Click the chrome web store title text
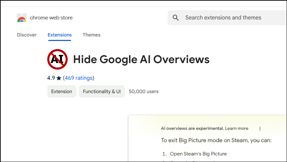 coord(51,18)
